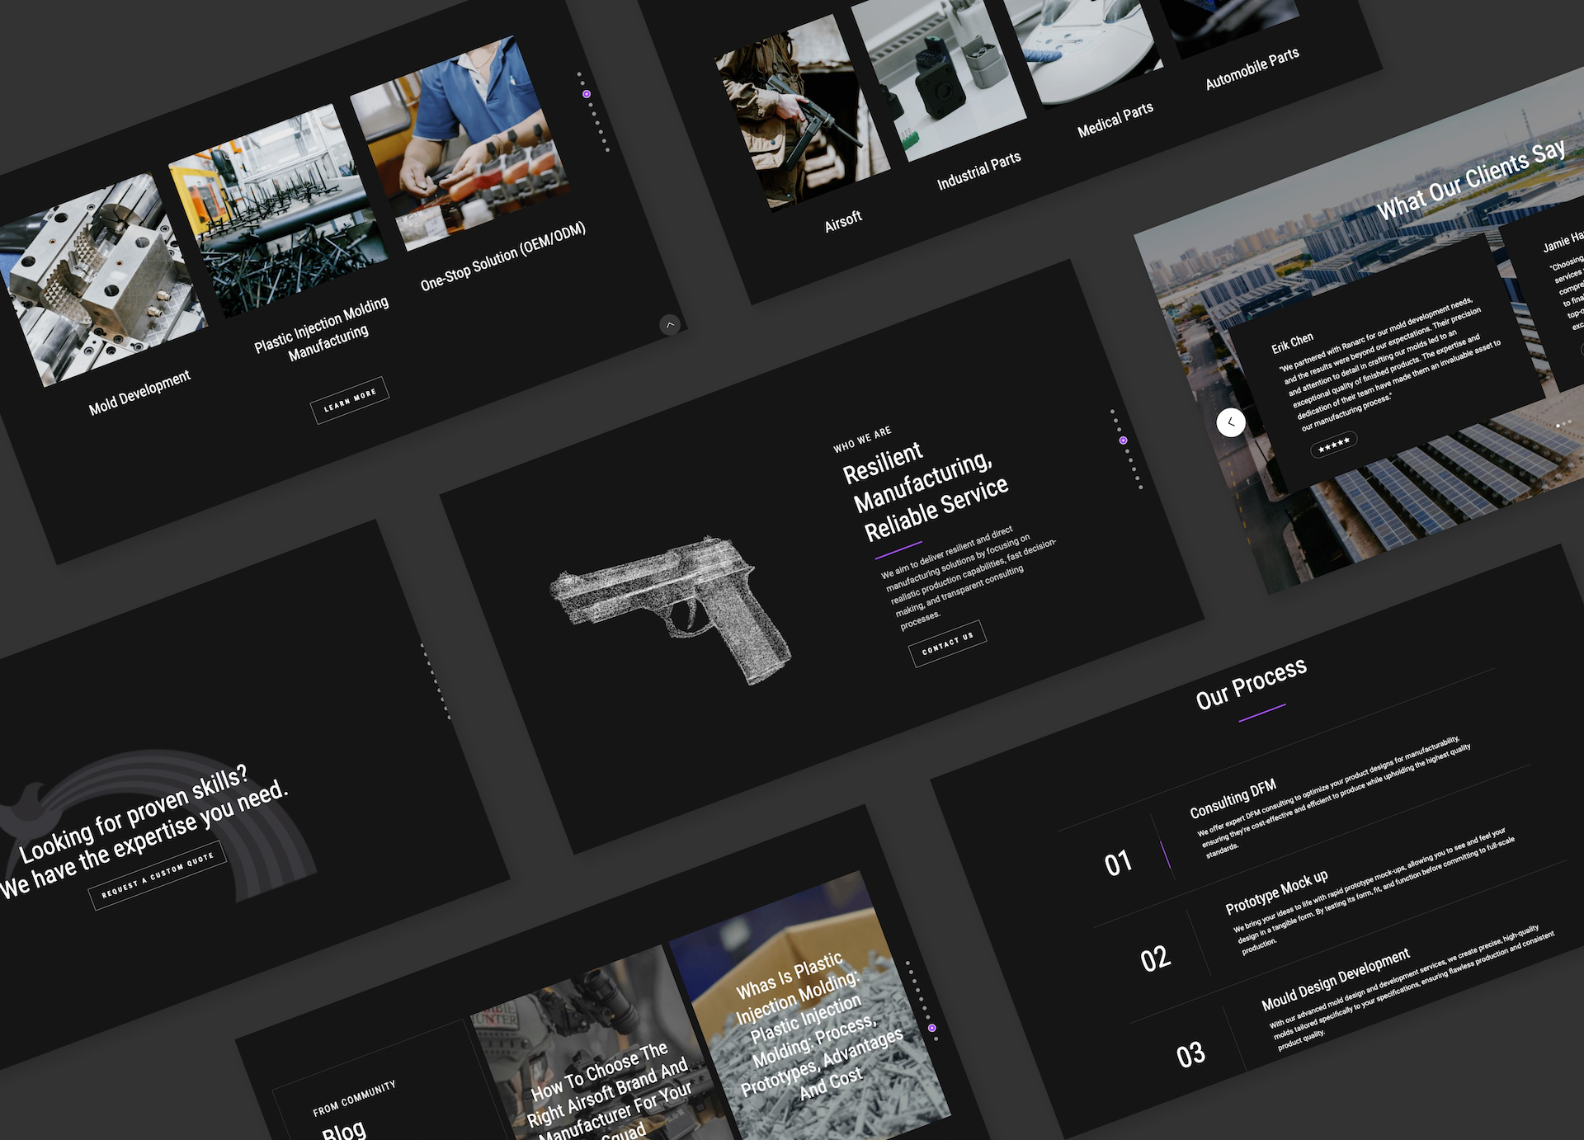
Task: Select the Mold Development label
Action: (x=139, y=392)
